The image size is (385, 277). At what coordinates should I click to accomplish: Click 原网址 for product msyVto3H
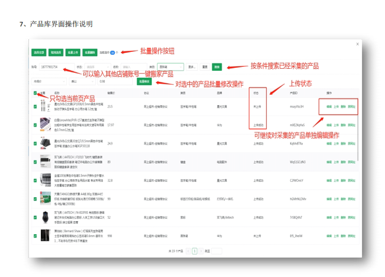point(352,107)
